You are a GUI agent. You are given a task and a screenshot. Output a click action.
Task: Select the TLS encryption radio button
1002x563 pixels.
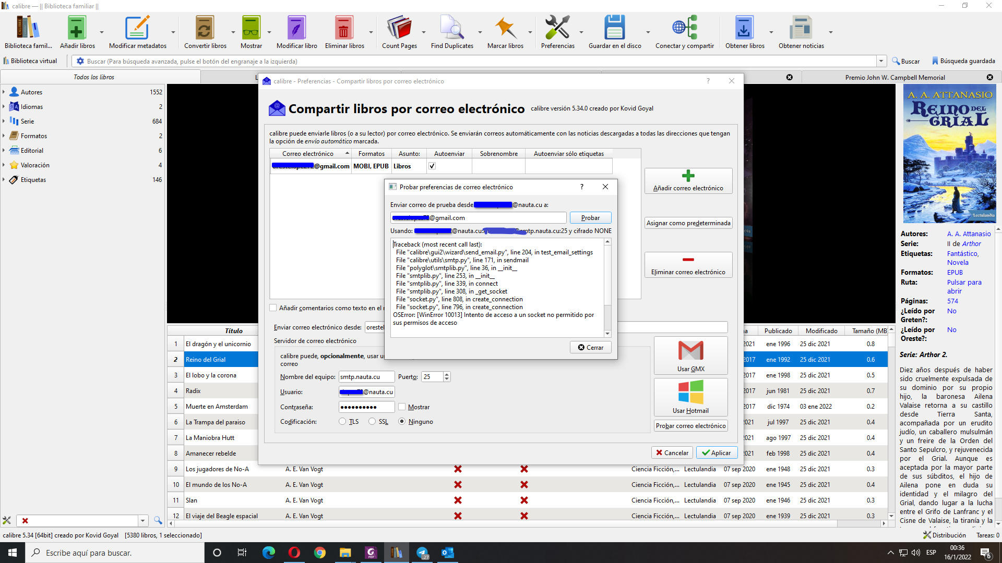coord(342,422)
